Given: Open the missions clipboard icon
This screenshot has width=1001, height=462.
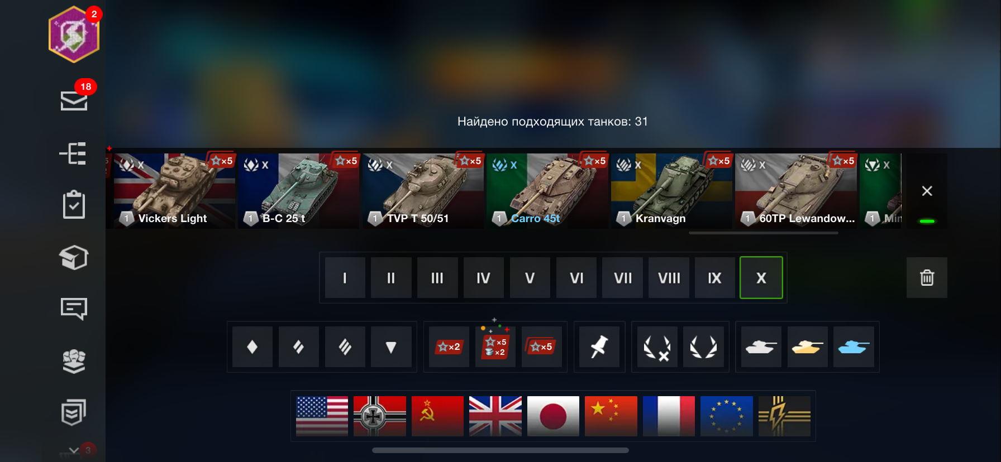Looking at the screenshot, I should pos(74,205).
